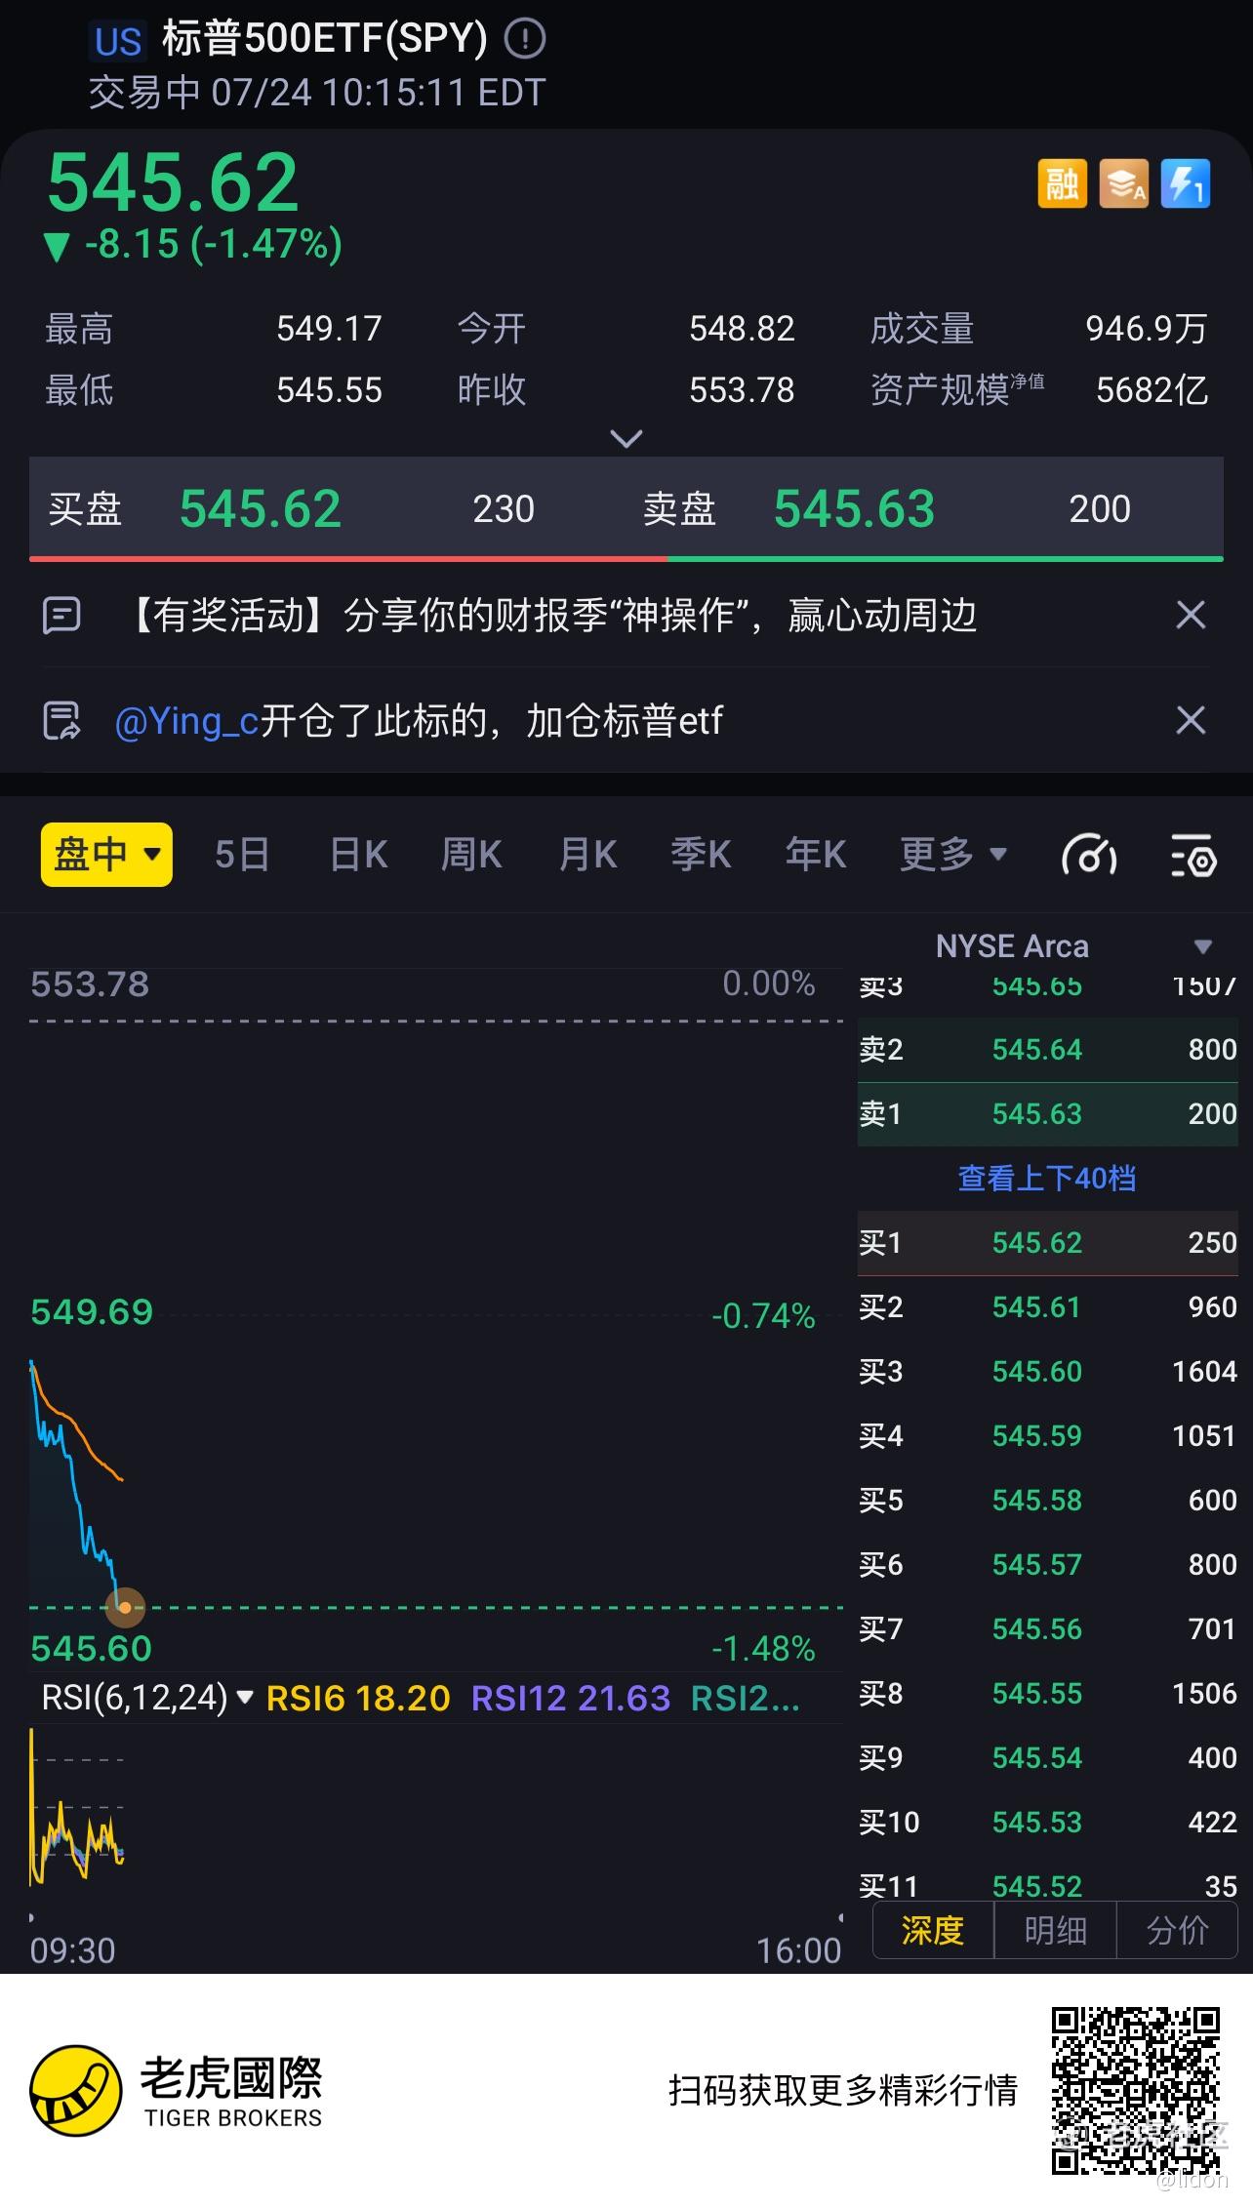Dismiss the 有奖活动 banner
The image size is (1253, 2208).
point(1191,616)
